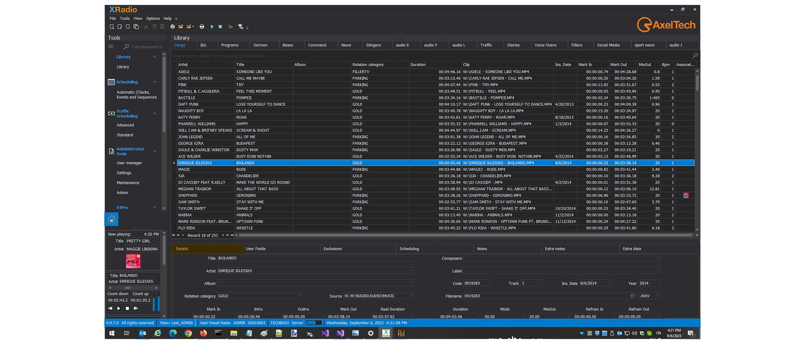Open the .WAV file extension dropdown
Image resolution: width=805 pixels, height=344 pixels.
(x=657, y=296)
